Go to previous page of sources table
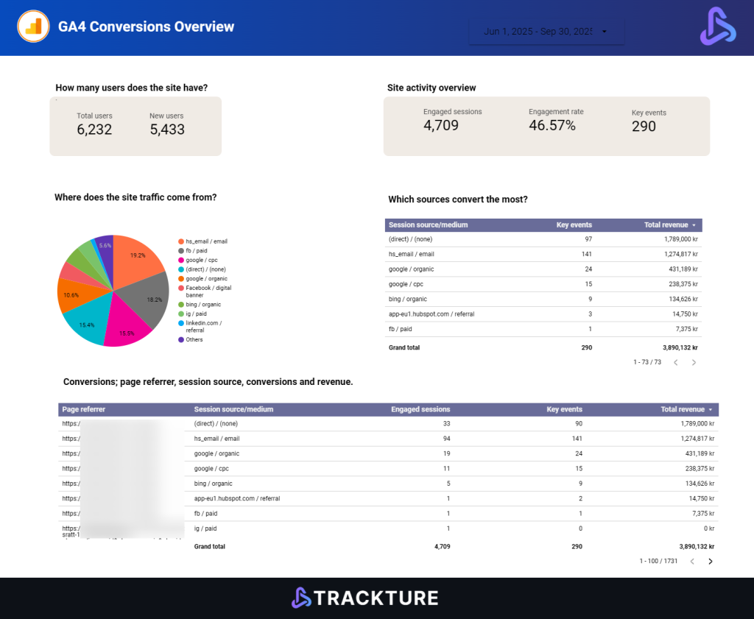Screen dimensions: 754x619 point(675,362)
